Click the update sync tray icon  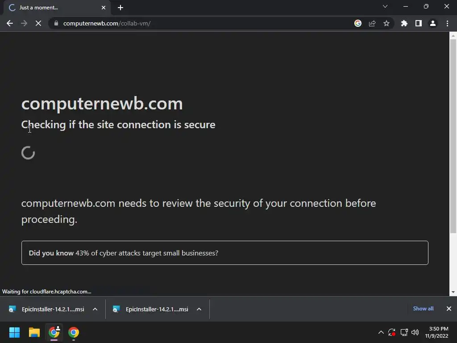392,332
